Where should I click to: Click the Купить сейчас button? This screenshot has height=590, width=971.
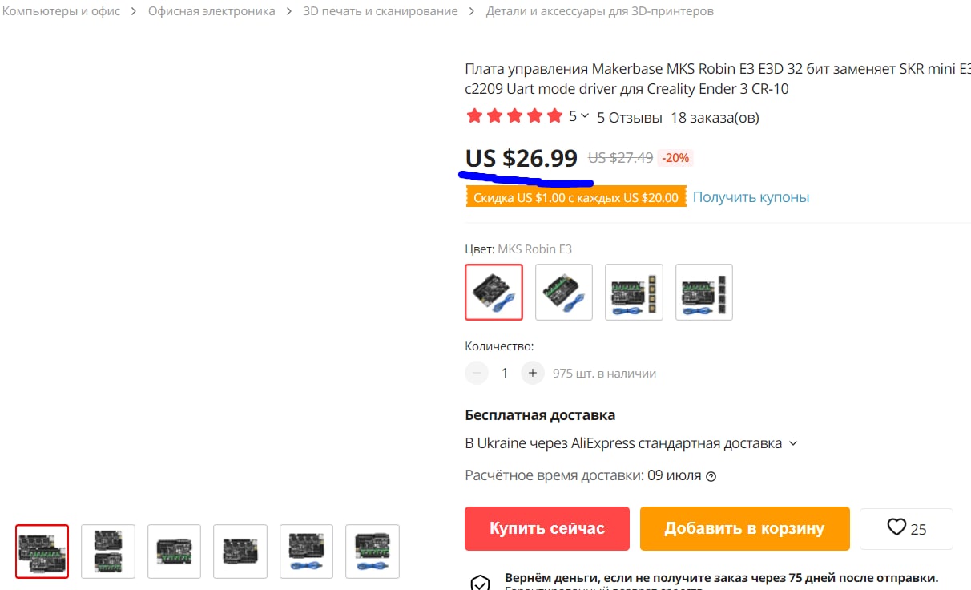coord(547,528)
